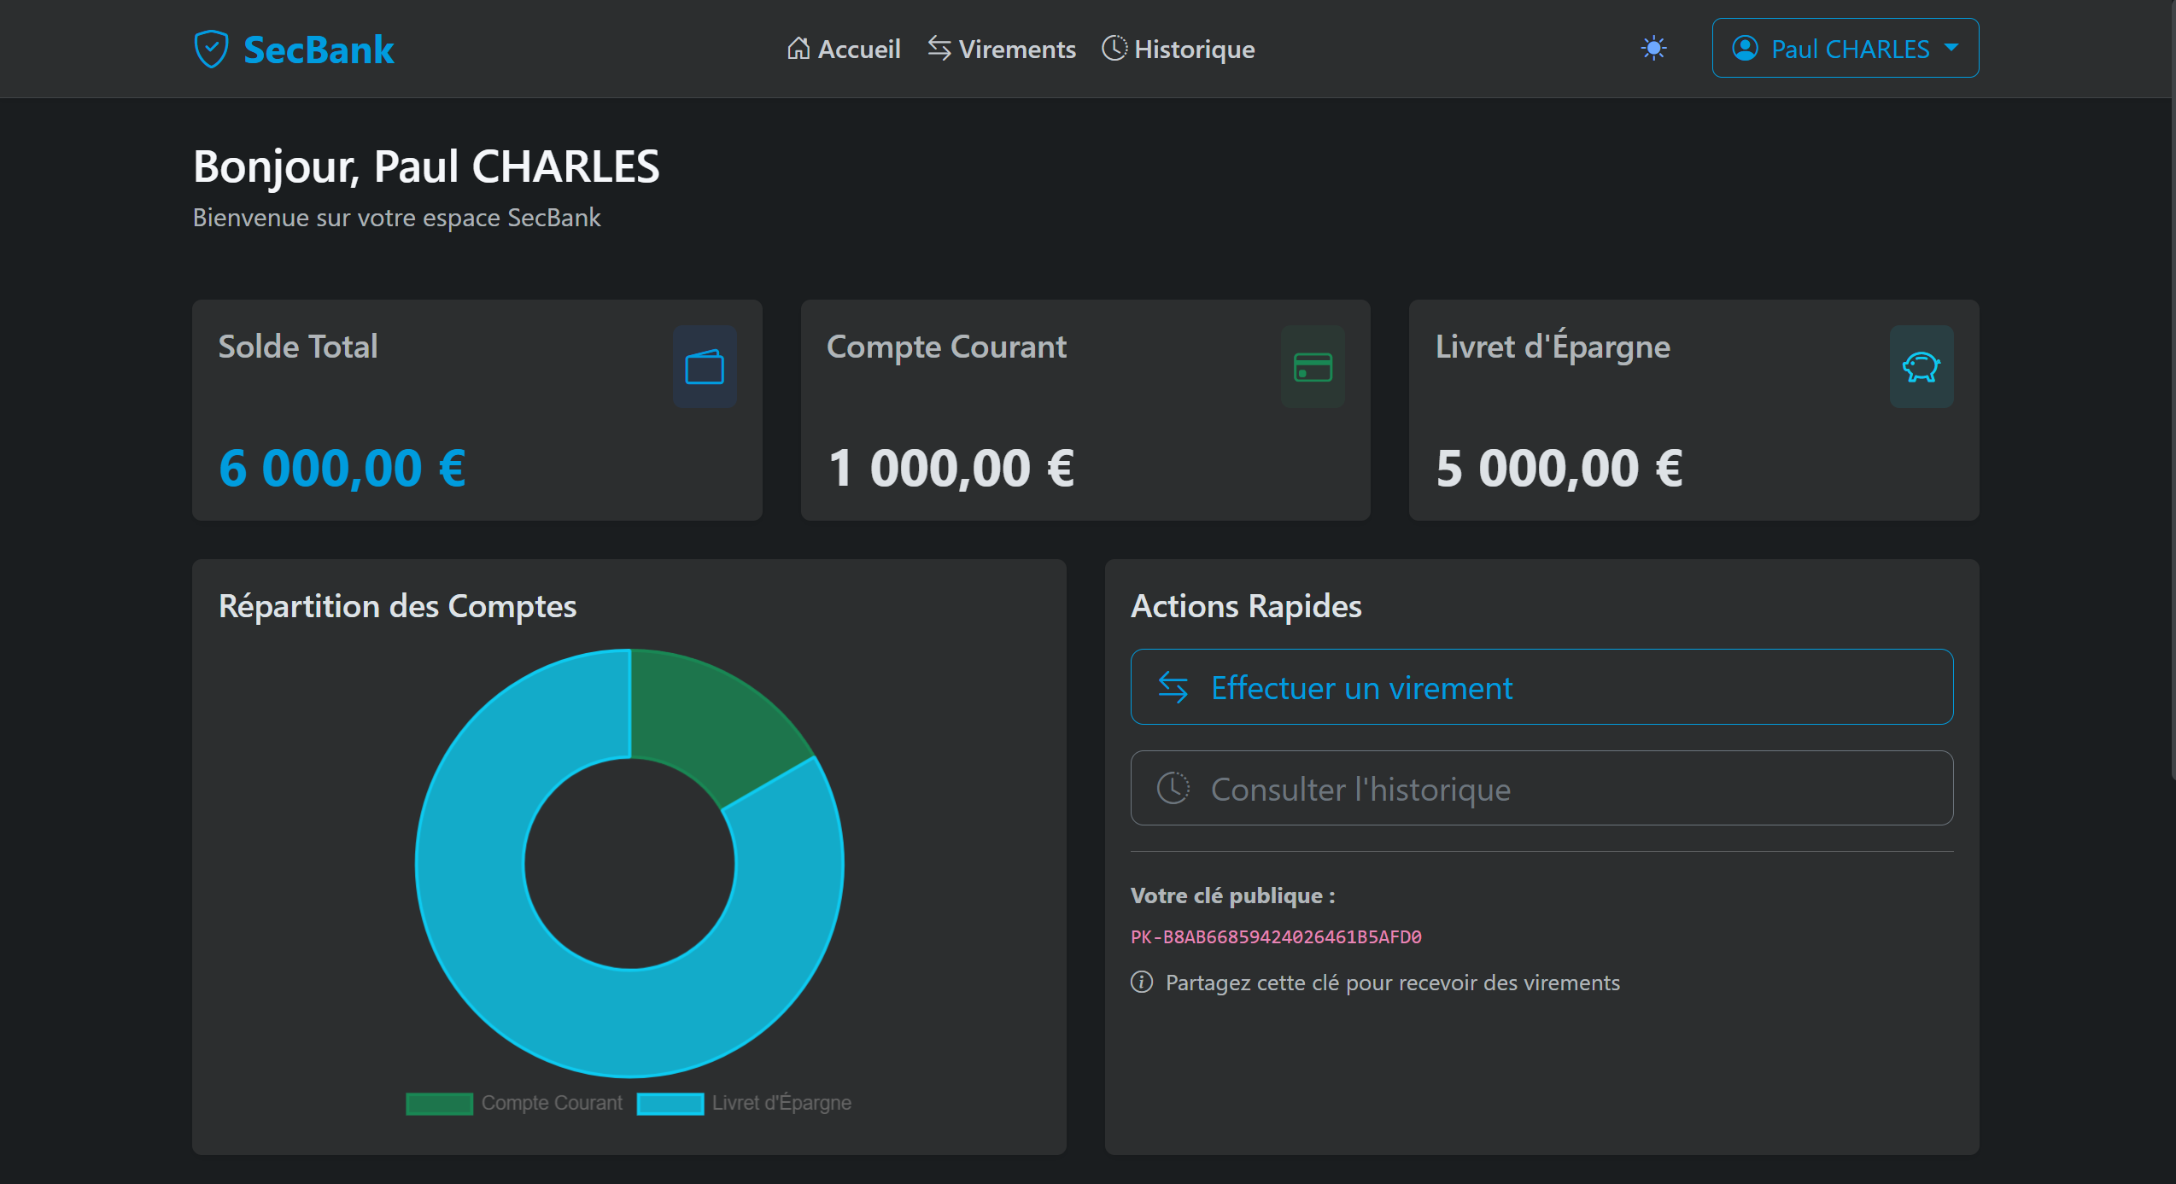Toggle dark/light theme with the sun icon
This screenshot has width=2176, height=1184.
click(1654, 49)
